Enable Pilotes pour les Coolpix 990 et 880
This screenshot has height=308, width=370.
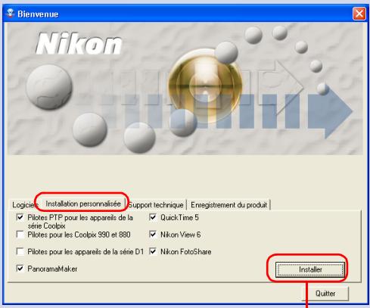click(20, 235)
